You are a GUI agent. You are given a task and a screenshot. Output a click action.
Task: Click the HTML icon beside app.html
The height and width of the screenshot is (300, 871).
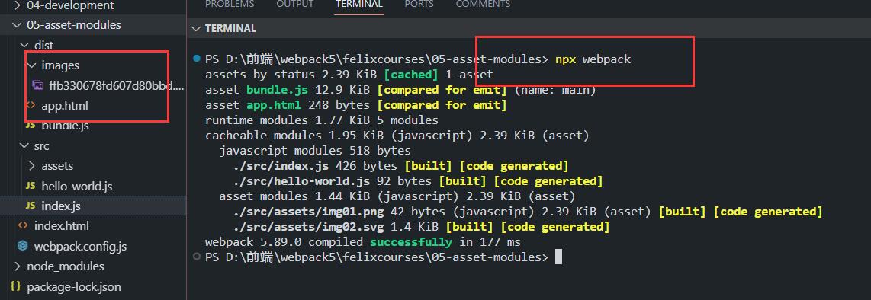[31, 105]
